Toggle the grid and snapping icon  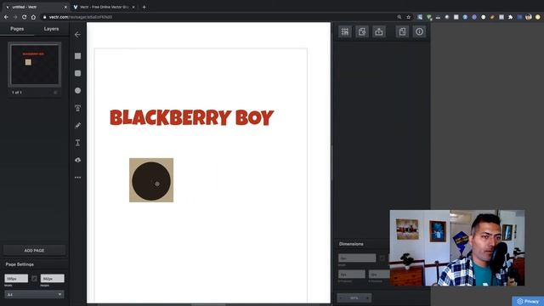coord(345,31)
